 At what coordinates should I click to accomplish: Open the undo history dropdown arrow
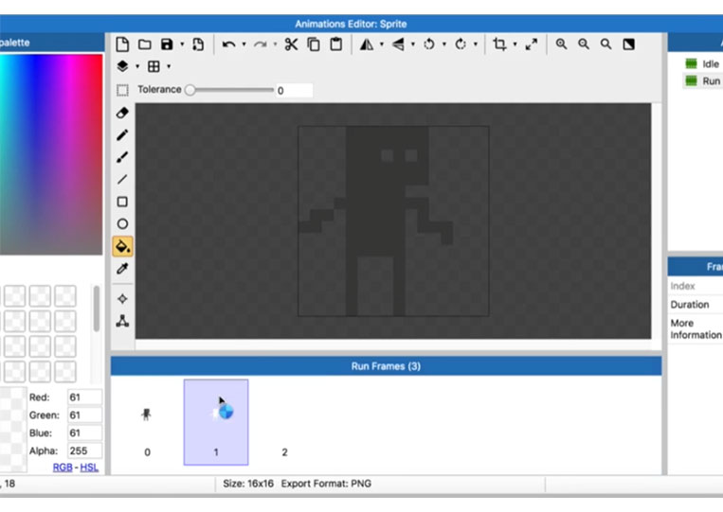coord(244,44)
